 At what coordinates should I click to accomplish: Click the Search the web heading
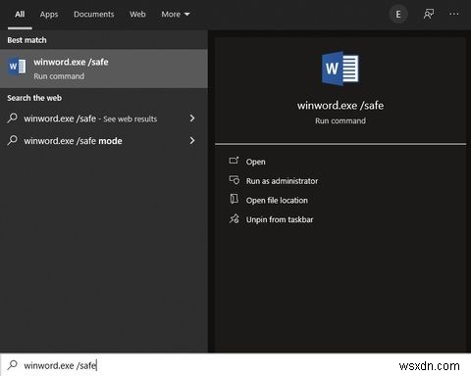tap(34, 98)
